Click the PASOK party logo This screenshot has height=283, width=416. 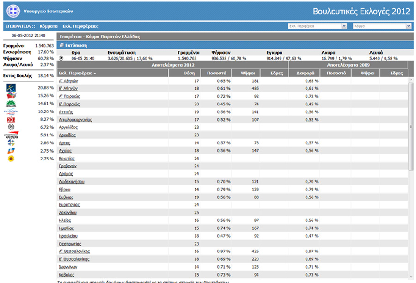click(11, 104)
